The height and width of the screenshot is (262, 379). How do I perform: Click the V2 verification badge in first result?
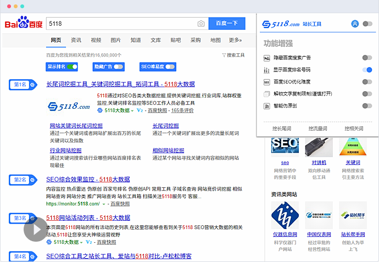(140, 110)
